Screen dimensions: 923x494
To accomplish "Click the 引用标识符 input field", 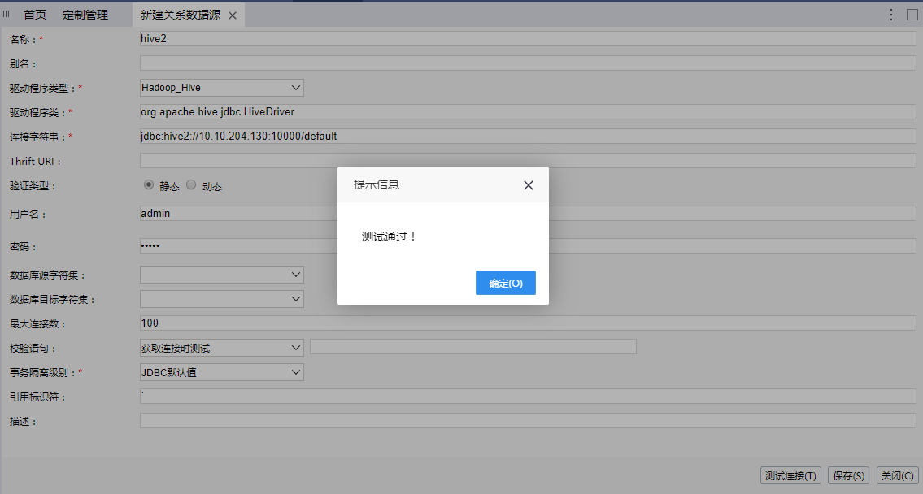I will (x=528, y=396).
